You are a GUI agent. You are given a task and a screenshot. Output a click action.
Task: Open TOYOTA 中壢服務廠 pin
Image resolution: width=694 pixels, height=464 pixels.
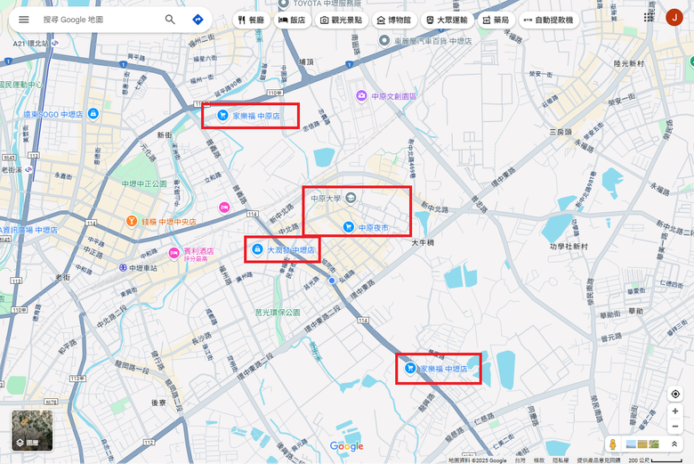click(283, 4)
